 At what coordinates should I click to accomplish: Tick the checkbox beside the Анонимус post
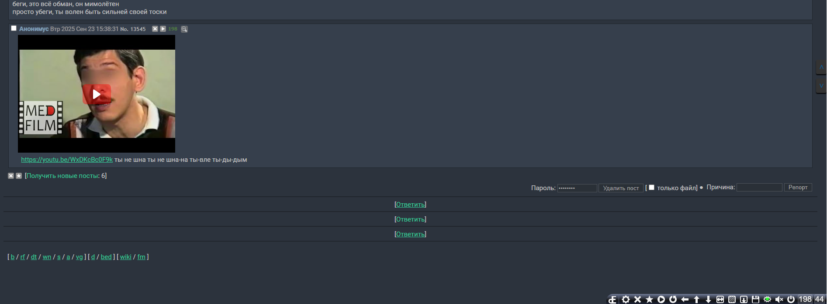point(14,28)
